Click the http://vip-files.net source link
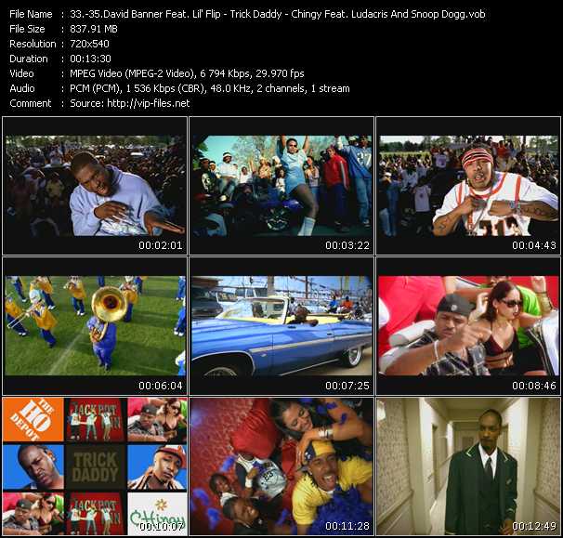 [x=149, y=103]
